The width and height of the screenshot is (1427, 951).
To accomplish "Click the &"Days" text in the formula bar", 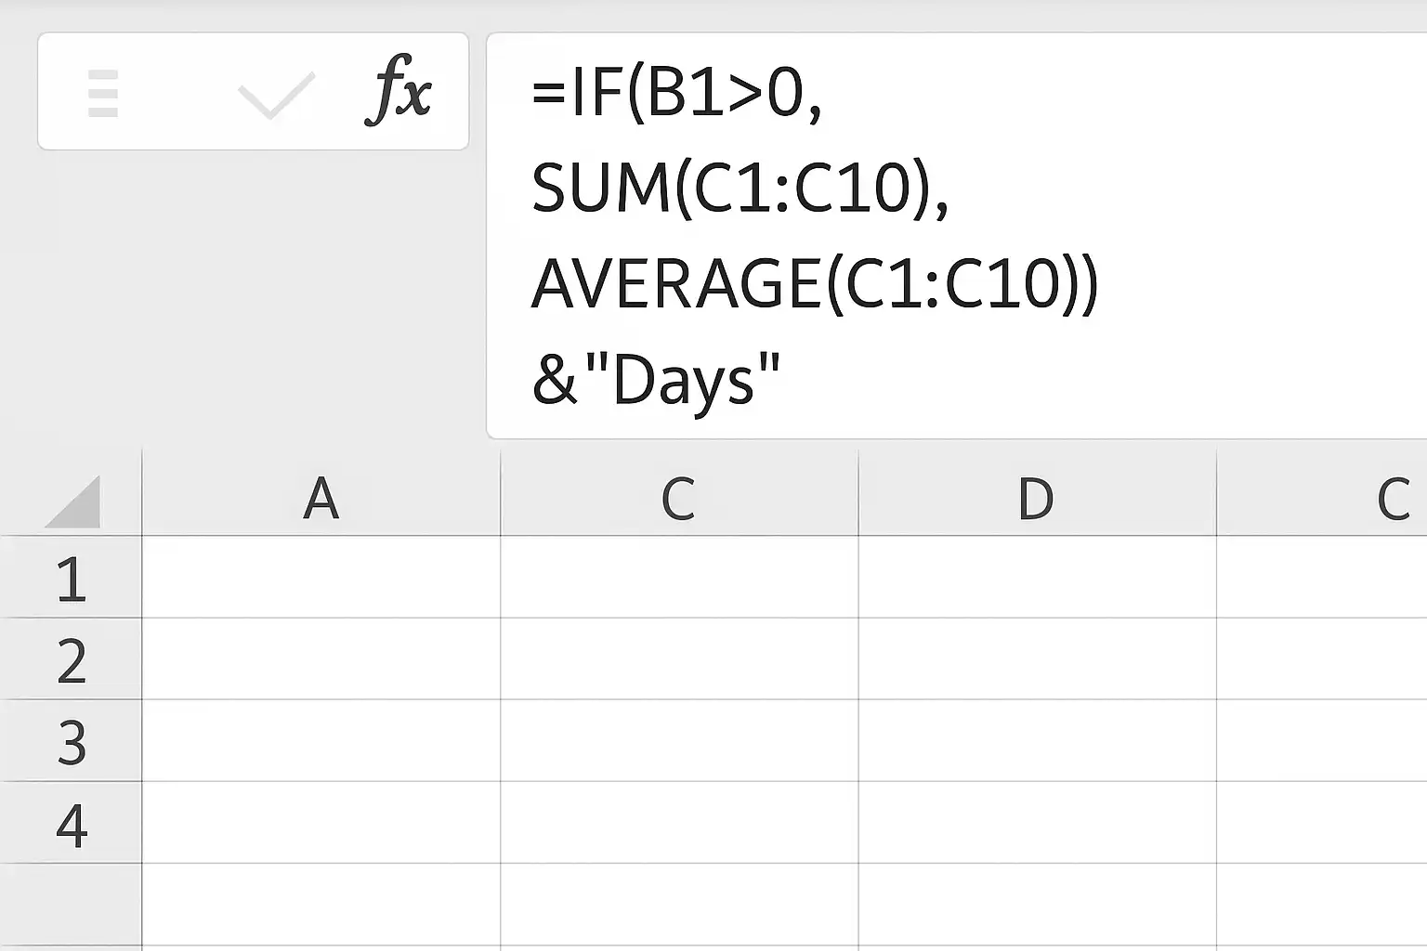I will [656, 381].
